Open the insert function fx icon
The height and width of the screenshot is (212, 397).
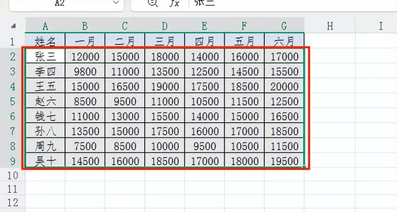(x=174, y=3)
